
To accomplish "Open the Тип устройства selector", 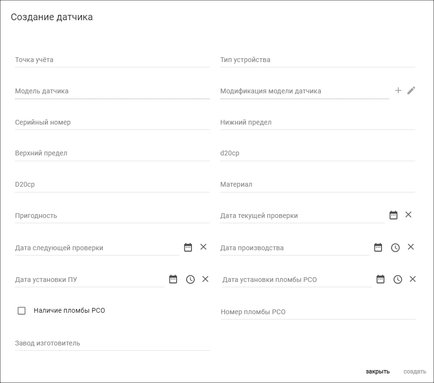I will 318,60.
